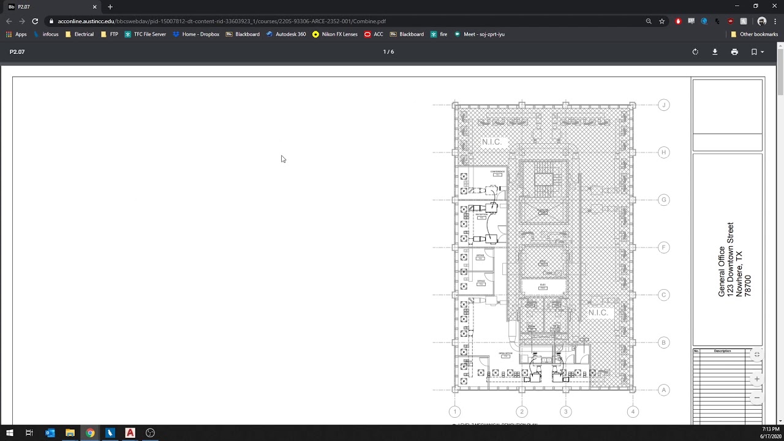The image size is (784, 441).
Task: Go forward in browser history
Action: (21, 21)
